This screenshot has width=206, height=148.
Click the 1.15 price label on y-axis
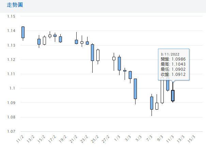coord(11,16)
